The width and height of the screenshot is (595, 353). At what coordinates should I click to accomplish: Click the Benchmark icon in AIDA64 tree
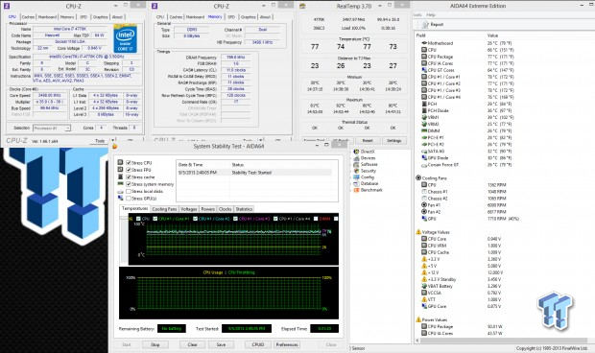click(x=356, y=190)
